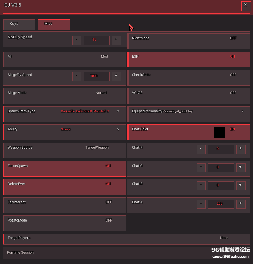Increase NoClip Speed with plus button
The image size is (253, 264).
point(117,40)
